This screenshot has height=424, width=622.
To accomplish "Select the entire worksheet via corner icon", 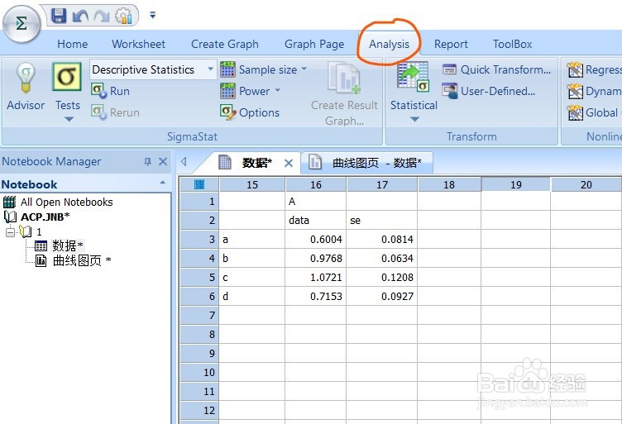I will (199, 184).
